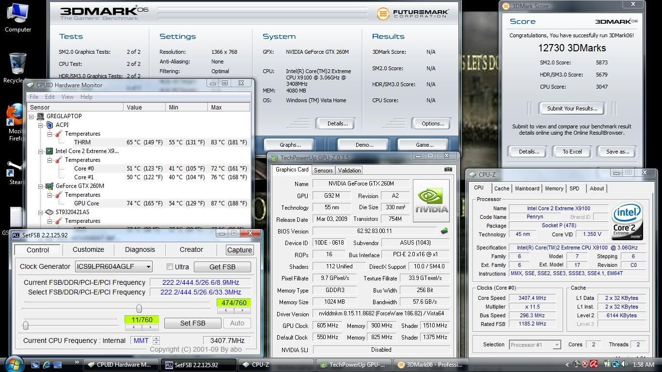Click the SetFSB PLL title bar icon
Screen dimensions: 662x372
pos(16,235)
